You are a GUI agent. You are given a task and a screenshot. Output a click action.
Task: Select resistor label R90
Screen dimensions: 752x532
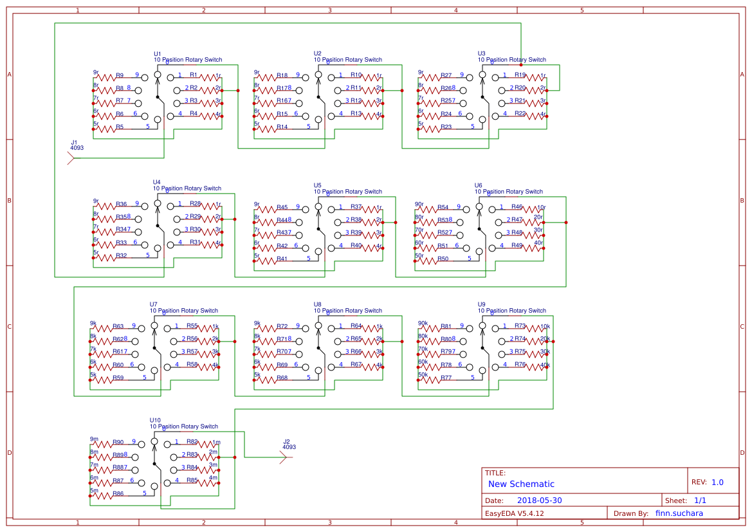pos(118,443)
